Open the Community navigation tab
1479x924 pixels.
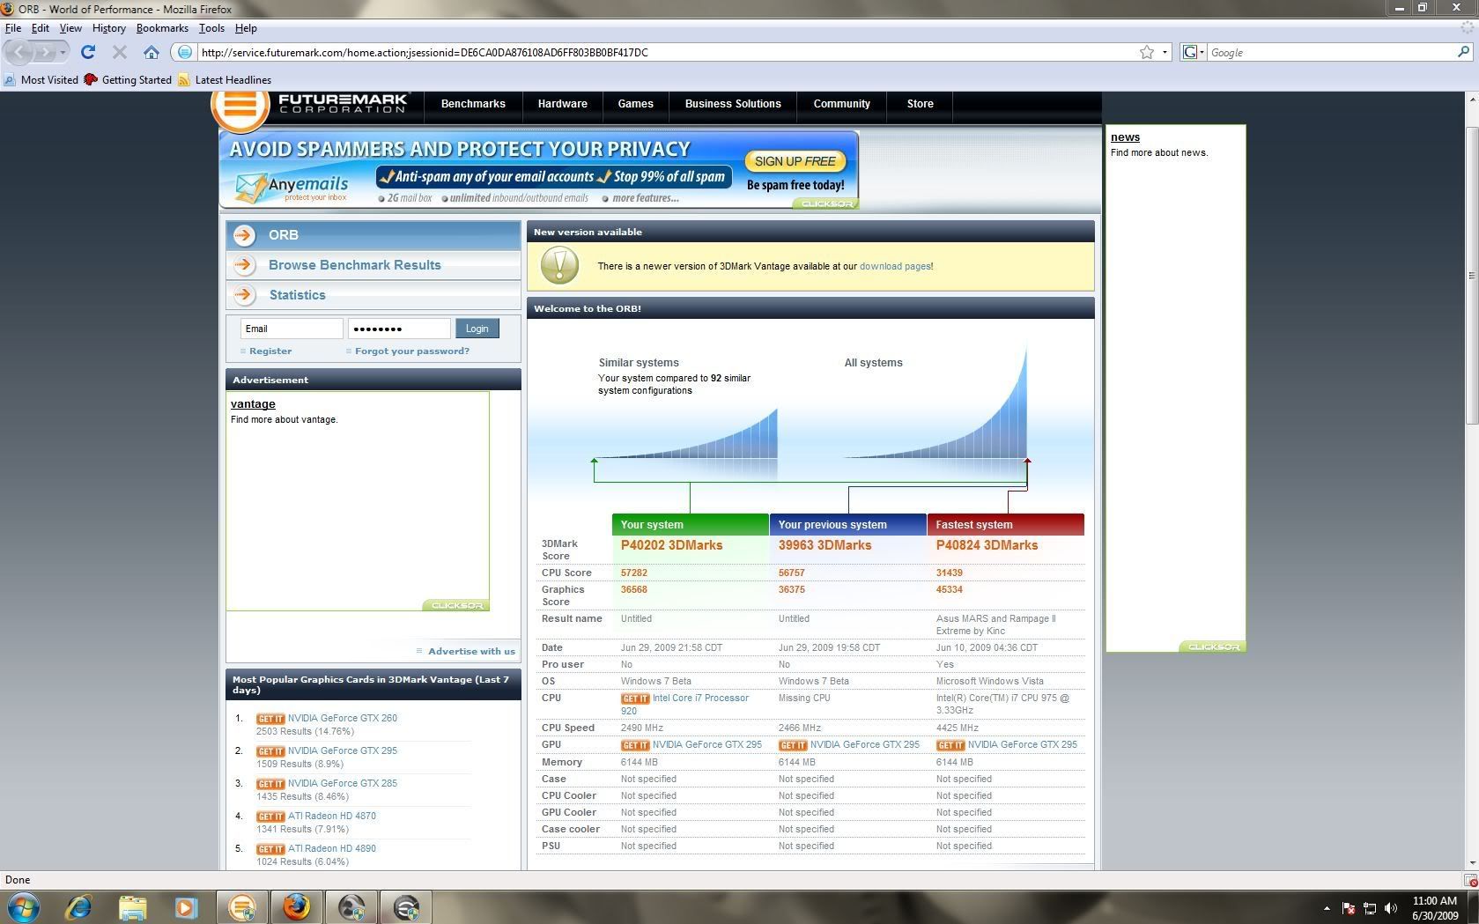pos(841,104)
